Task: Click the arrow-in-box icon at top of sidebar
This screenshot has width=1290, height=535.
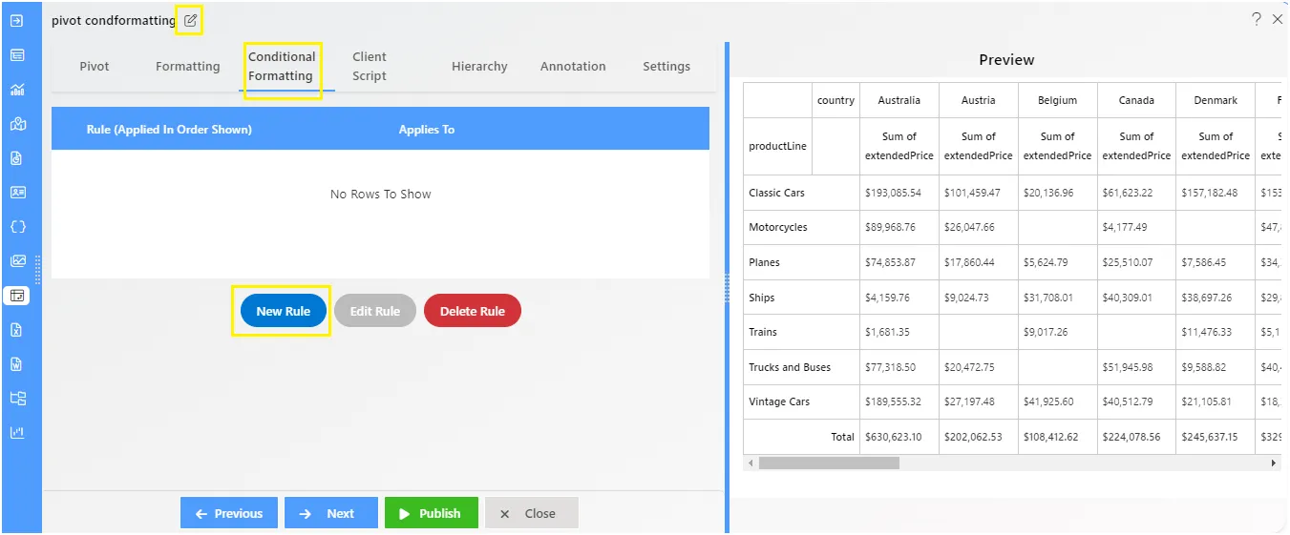Action: click(17, 20)
